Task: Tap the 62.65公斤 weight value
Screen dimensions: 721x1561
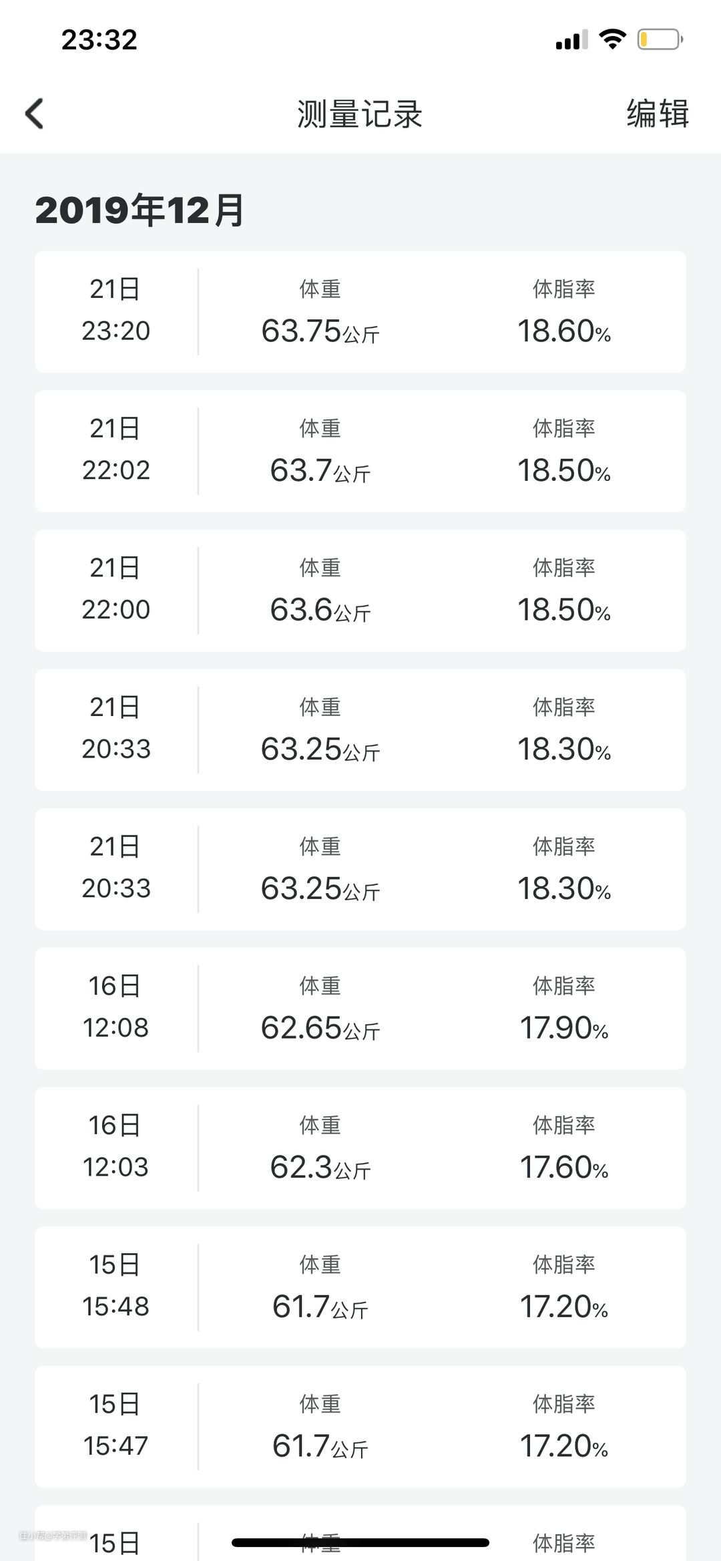Action: pyautogui.click(x=320, y=1028)
